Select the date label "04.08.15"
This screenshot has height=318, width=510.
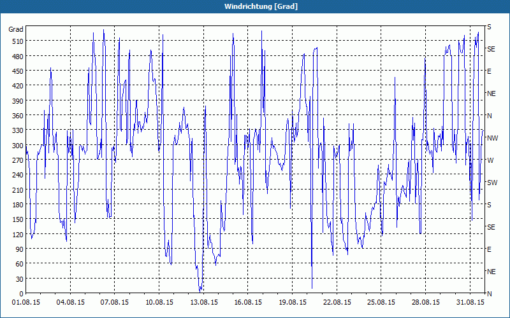[x=71, y=302]
